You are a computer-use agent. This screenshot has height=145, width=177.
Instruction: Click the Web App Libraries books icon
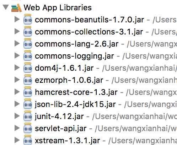(x=16, y=8)
